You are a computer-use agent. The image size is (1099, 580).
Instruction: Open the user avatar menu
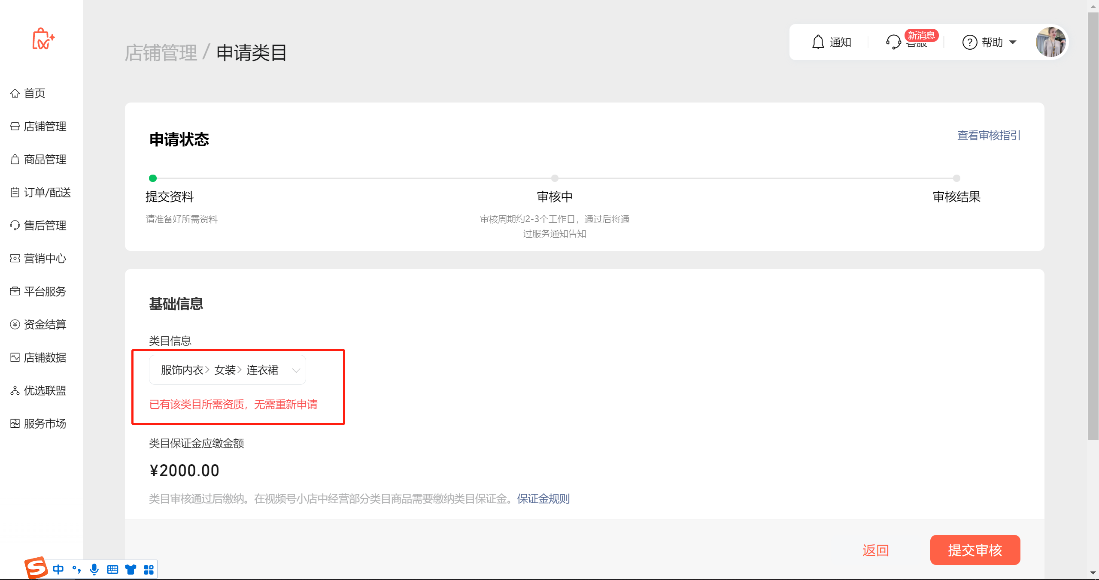1050,42
